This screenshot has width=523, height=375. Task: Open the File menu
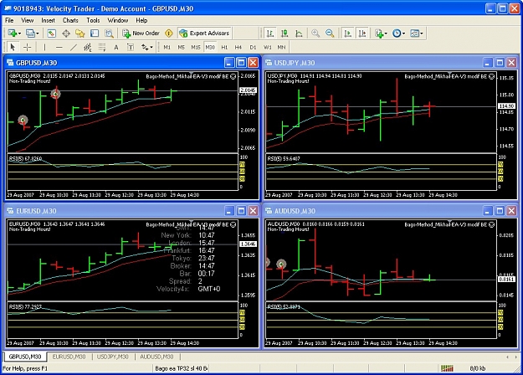(x=9, y=20)
